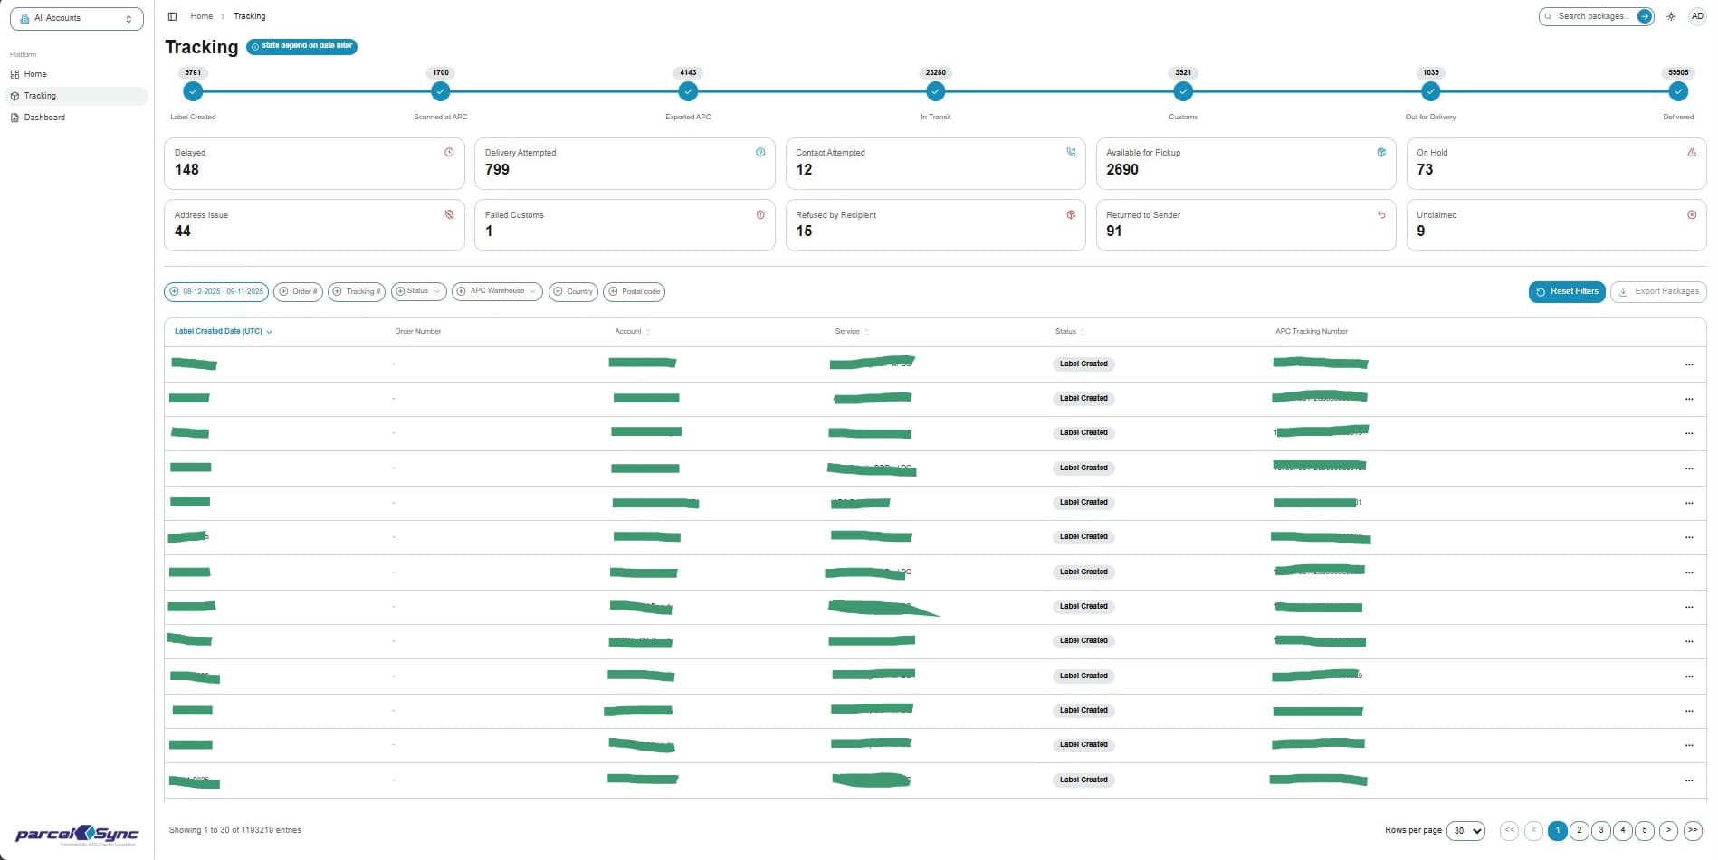Click the Out for Delivery step circle
The height and width of the screenshot is (860, 1718).
tap(1431, 91)
